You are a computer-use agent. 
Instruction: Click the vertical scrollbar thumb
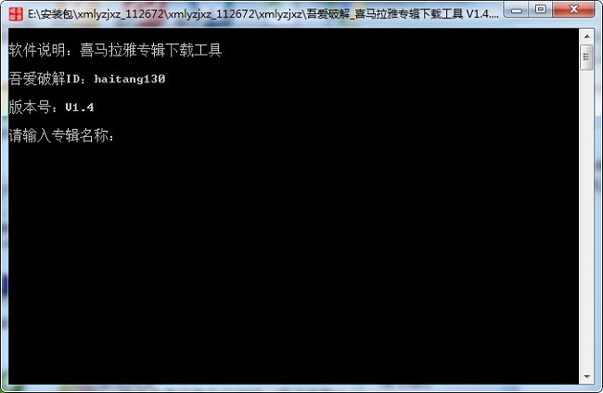[x=587, y=57]
